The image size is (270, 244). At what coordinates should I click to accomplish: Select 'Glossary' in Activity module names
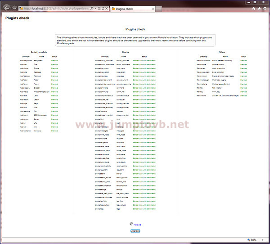tap(37, 88)
